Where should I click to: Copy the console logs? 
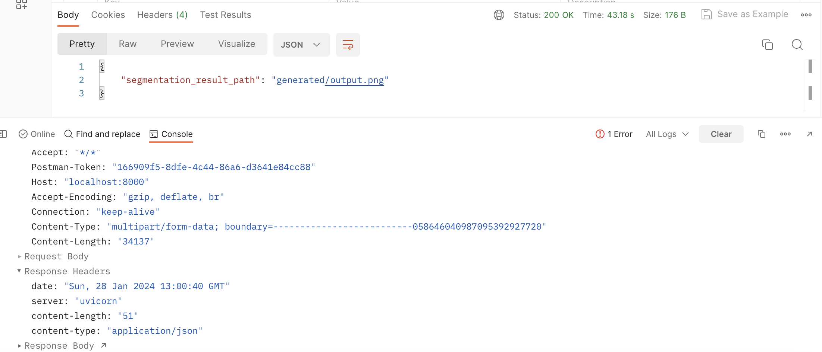[x=761, y=134]
